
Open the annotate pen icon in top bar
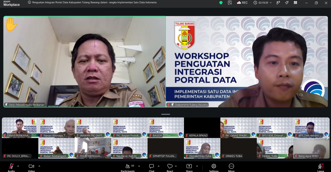coord(278,2)
